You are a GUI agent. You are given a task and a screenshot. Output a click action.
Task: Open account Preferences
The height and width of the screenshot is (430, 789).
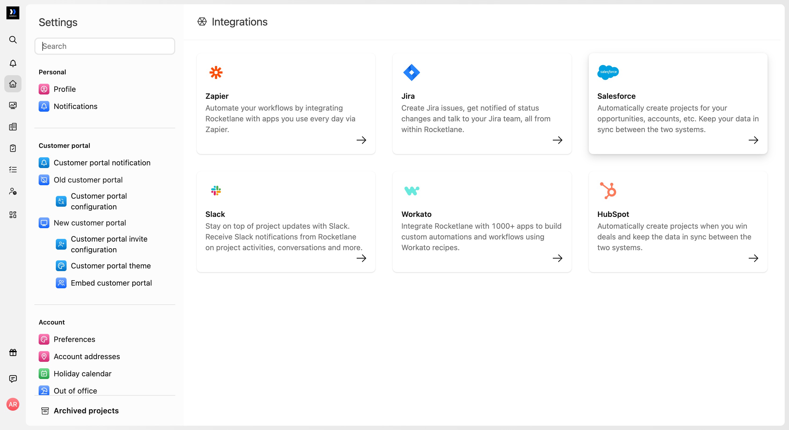click(x=67, y=339)
